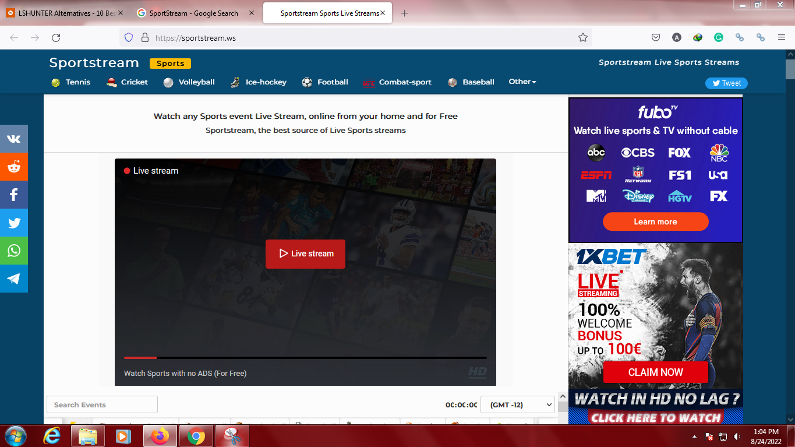Screen dimensions: 795x447
Task: Open the Grammarly extension icon
Action: coord(719,37)
